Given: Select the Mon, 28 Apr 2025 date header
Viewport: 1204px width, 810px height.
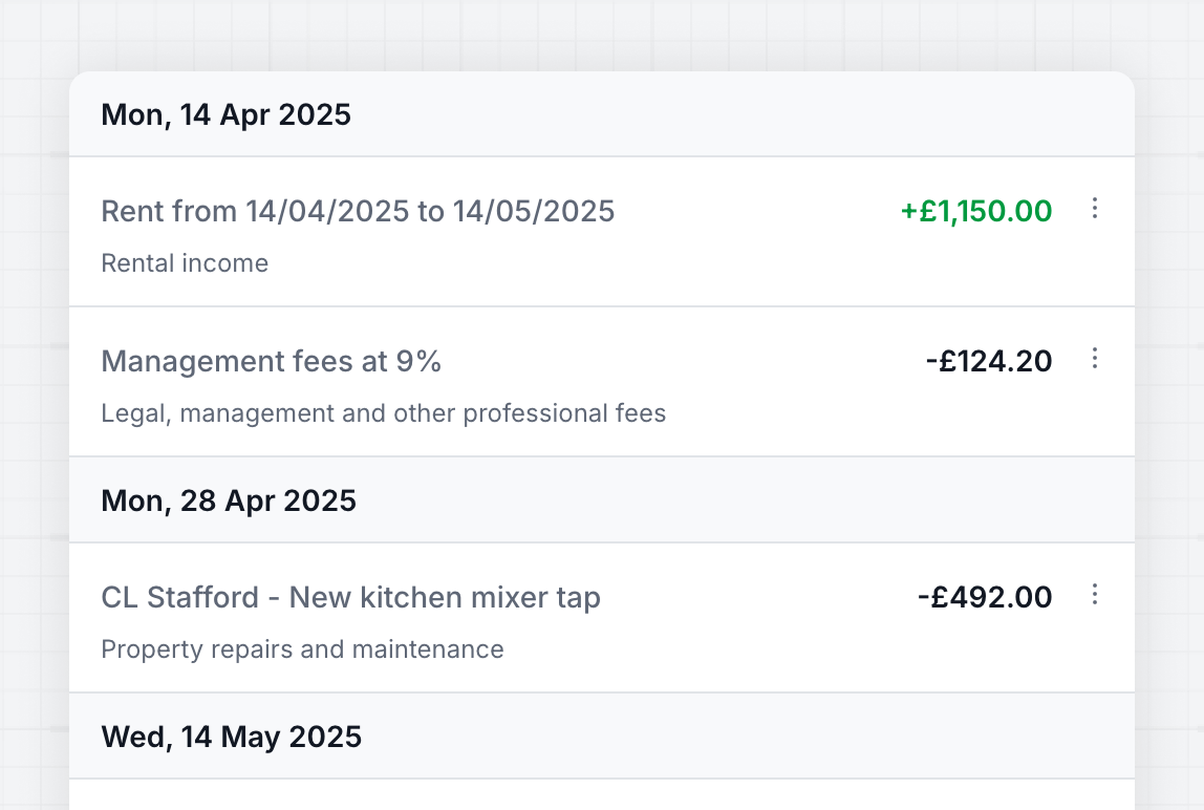Looking at the screenshot, I should [x=228, y=501].
